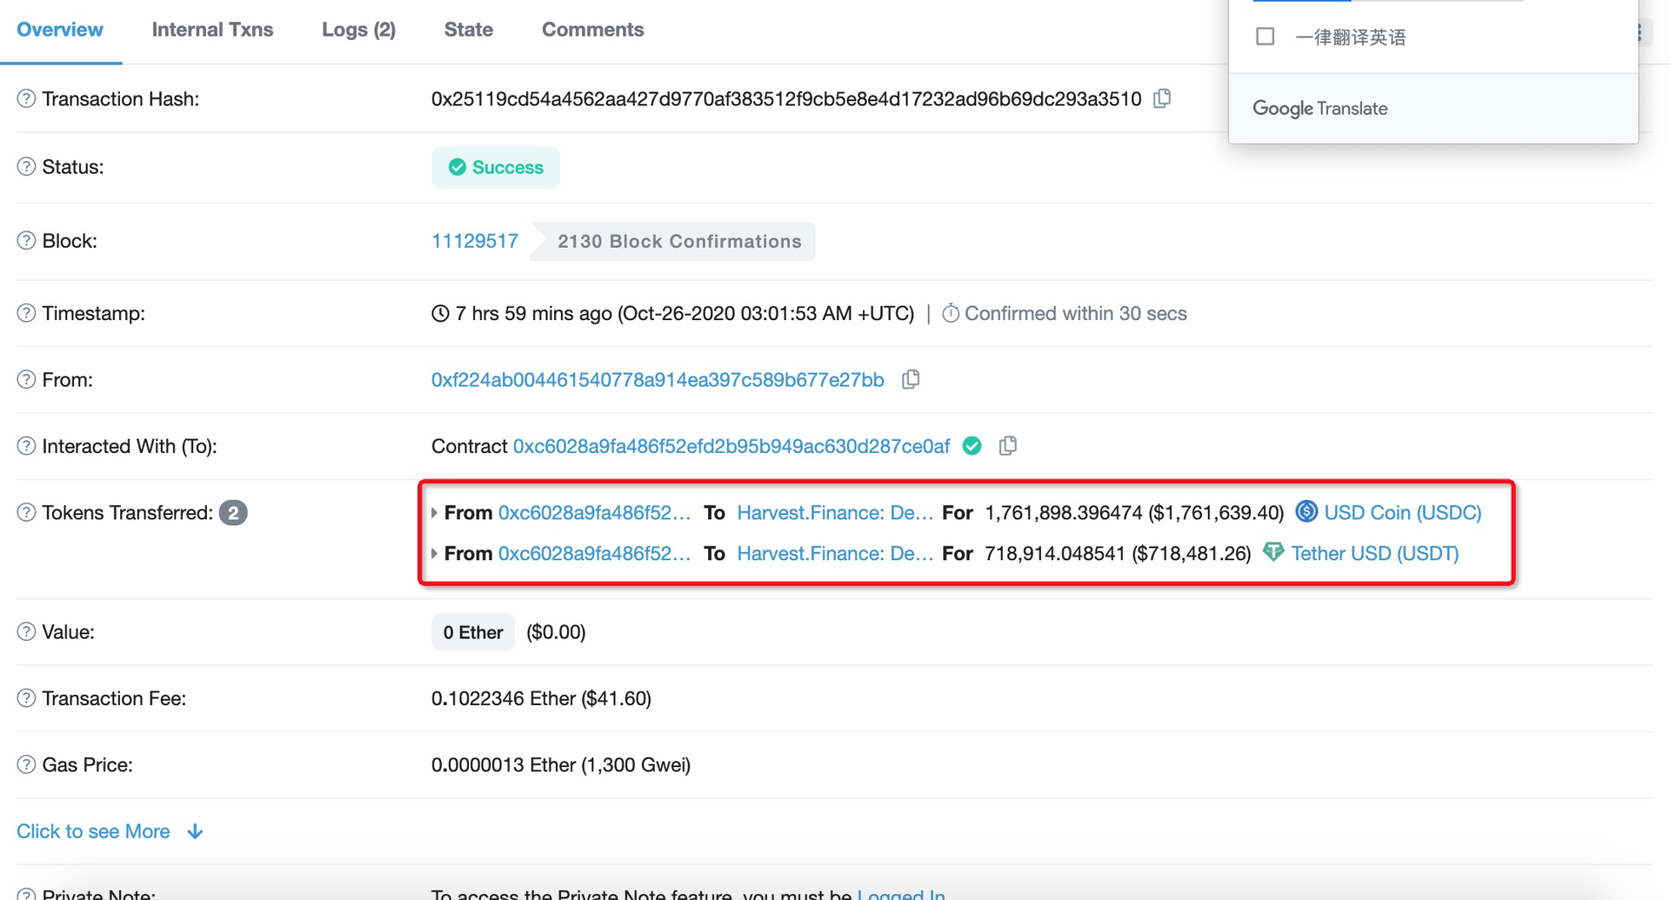Open Harvest.Finance recipient in USDC row
1670x900 pixels.
click(835, 512)
